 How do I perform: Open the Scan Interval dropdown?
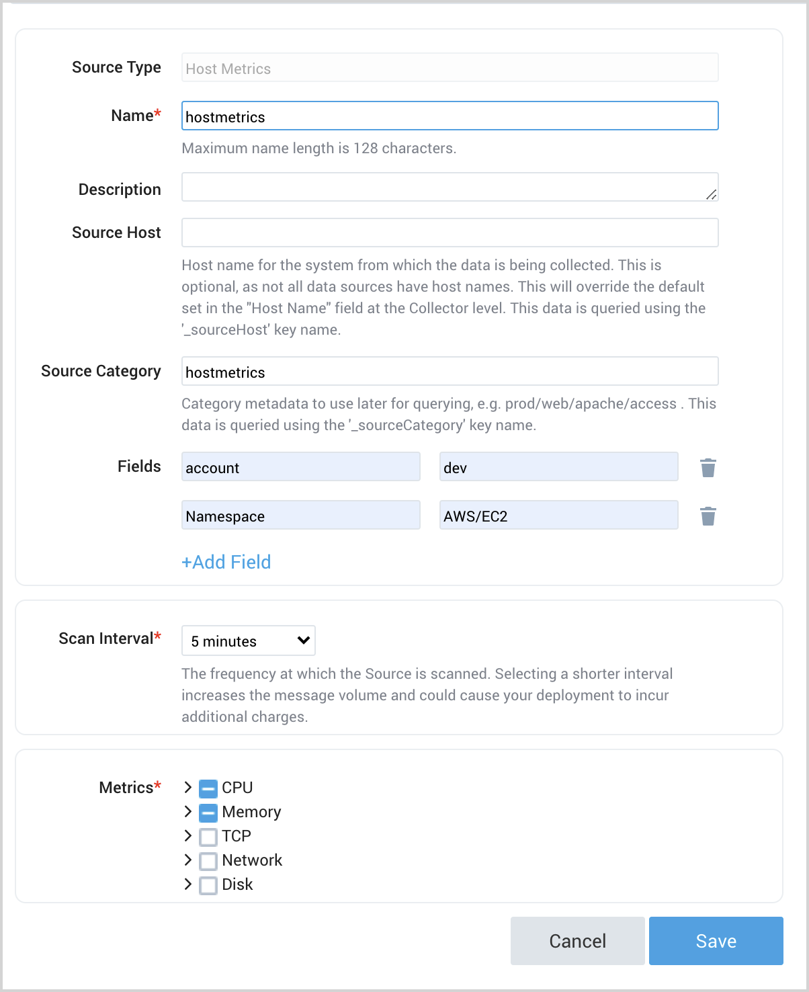click(x=248, y=640)
